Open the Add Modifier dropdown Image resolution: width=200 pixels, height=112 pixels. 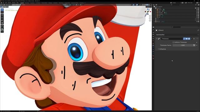pos(177,35)
